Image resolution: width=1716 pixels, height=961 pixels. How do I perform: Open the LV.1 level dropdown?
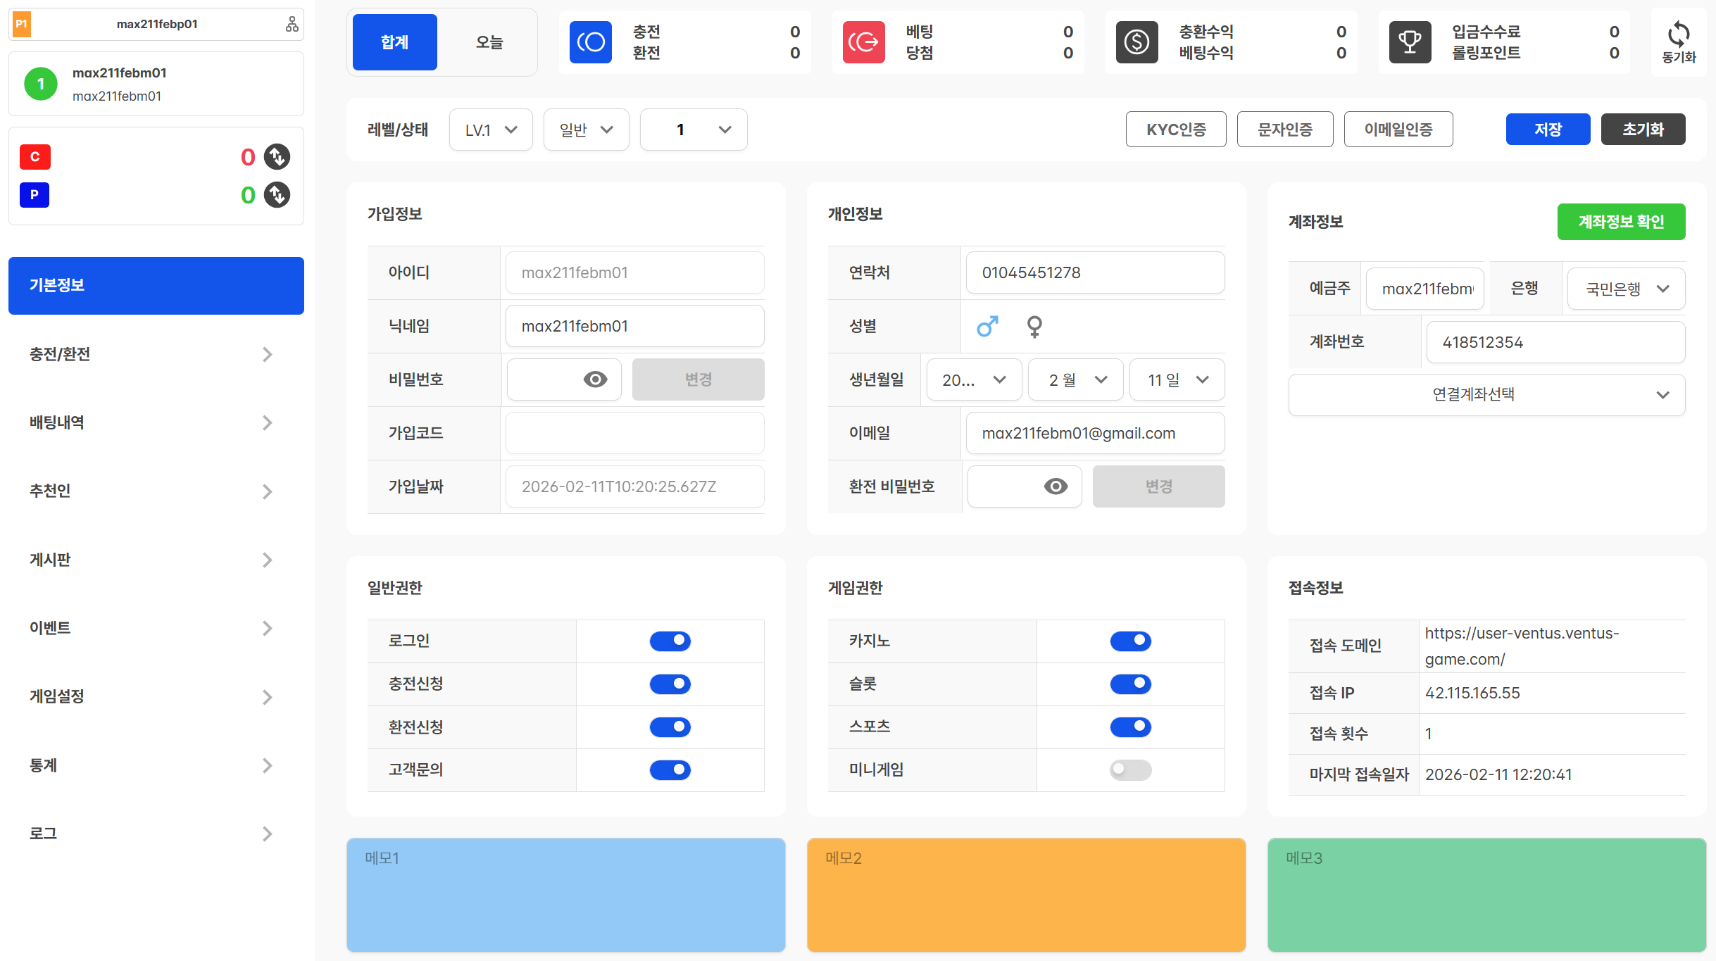[x=491, y=130]
